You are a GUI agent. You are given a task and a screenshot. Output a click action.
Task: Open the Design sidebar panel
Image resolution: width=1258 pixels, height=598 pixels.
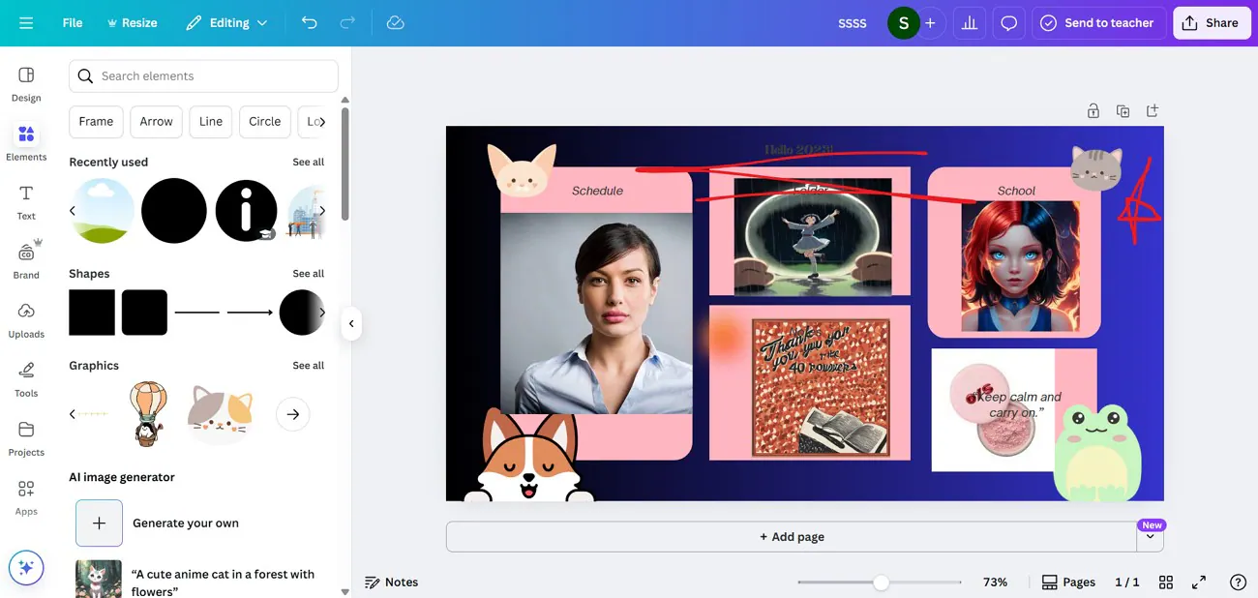(26, 84)
